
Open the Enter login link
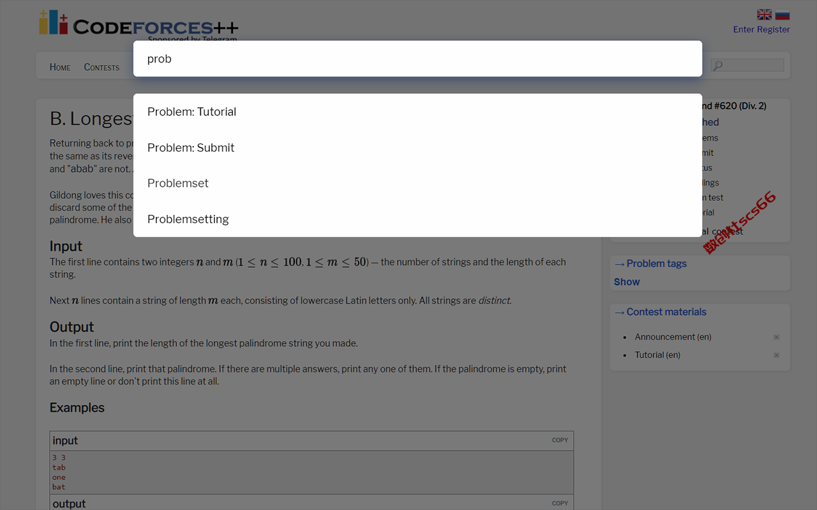point(744,29)
